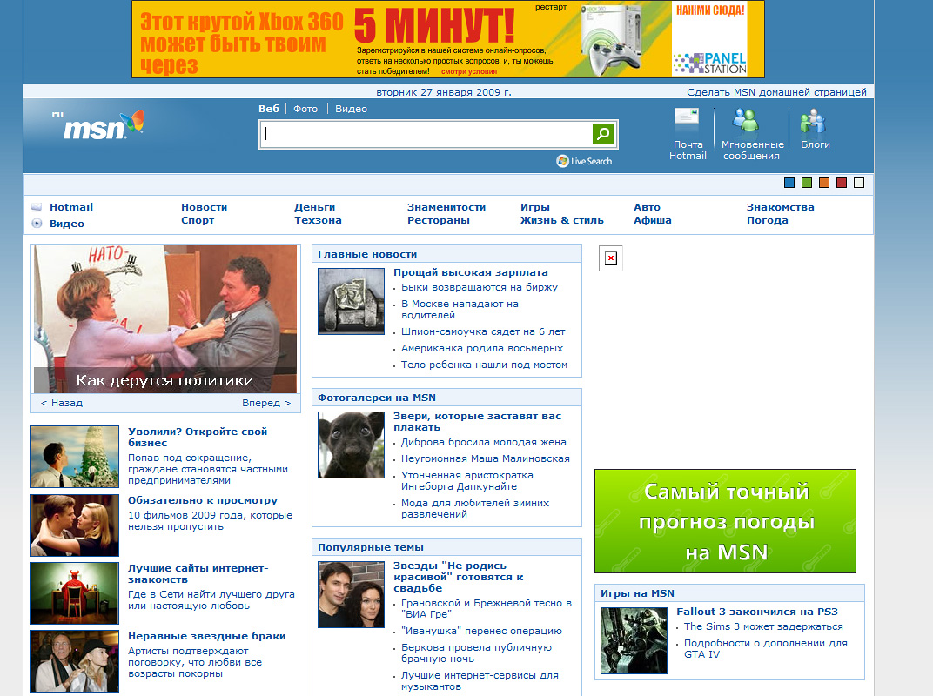Select the green color theme swatch

pyautogui.click(x=807, y=183)
